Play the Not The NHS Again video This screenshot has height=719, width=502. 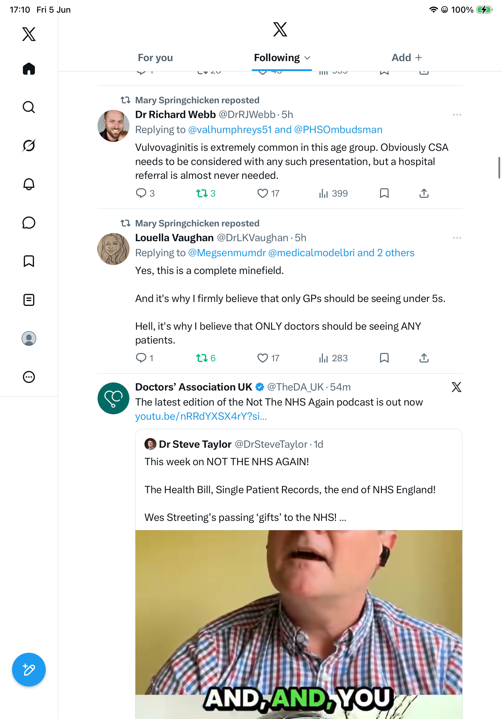pos(299,624)
